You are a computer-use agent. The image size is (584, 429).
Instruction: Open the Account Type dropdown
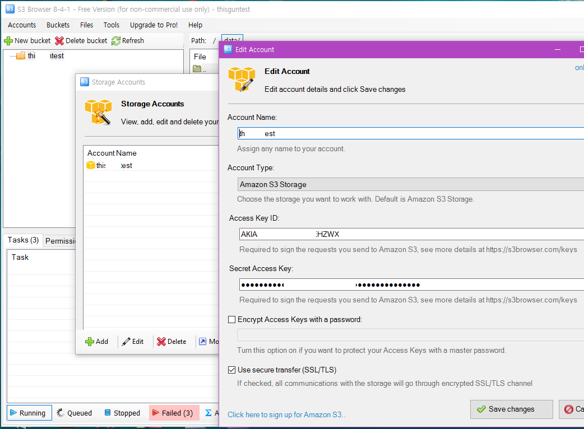[x=410, y=184]
